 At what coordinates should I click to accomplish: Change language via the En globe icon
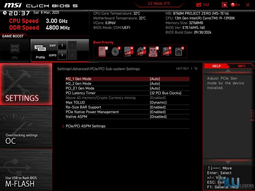coord(235,5)
